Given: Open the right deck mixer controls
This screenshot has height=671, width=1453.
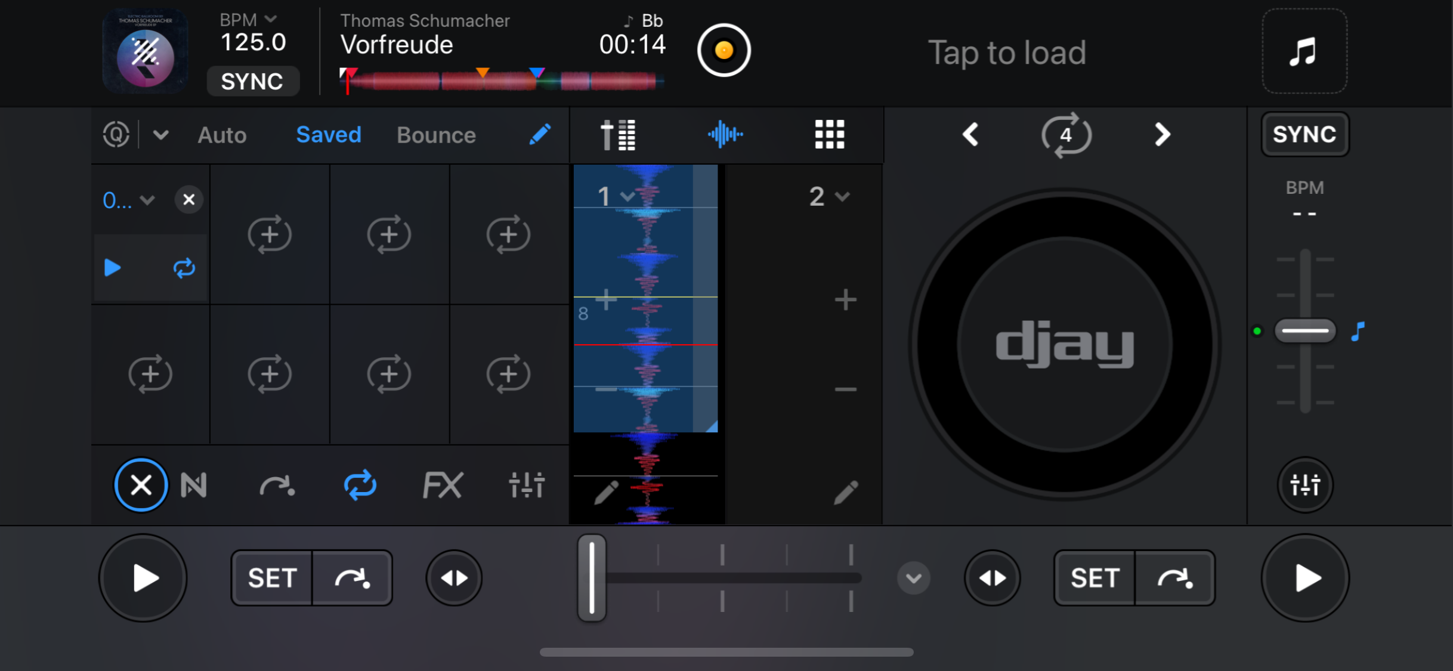Looking at the screenshot, I should click(x=1304, y=485).
